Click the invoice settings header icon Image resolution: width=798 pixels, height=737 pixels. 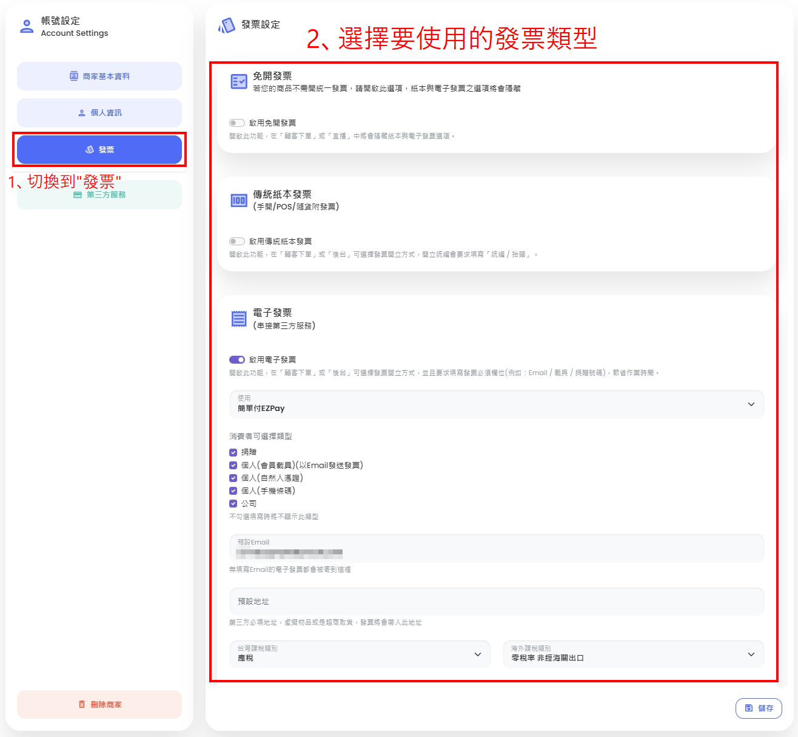(x=227, y=25)
